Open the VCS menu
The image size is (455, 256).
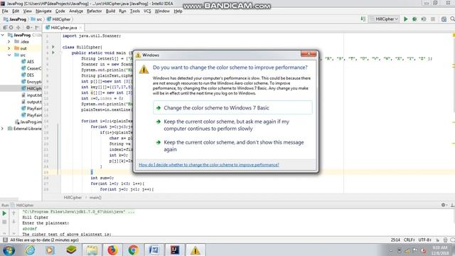[x=147, y=11]
